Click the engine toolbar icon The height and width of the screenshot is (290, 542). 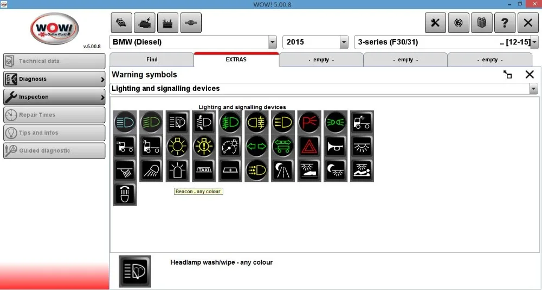click(145, 23)
